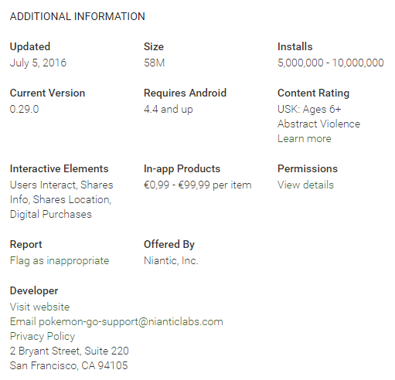Click View details under Permissions
This screenshot has height=380, width=395.
point(305,185)
